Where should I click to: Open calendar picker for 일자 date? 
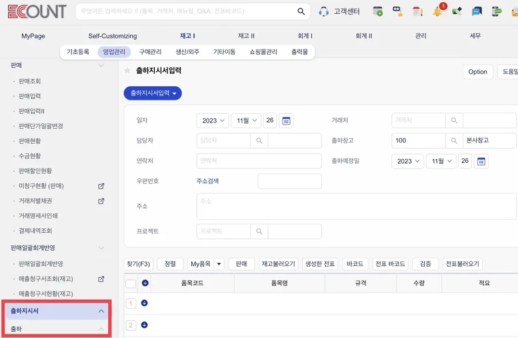tap(287, 121)
